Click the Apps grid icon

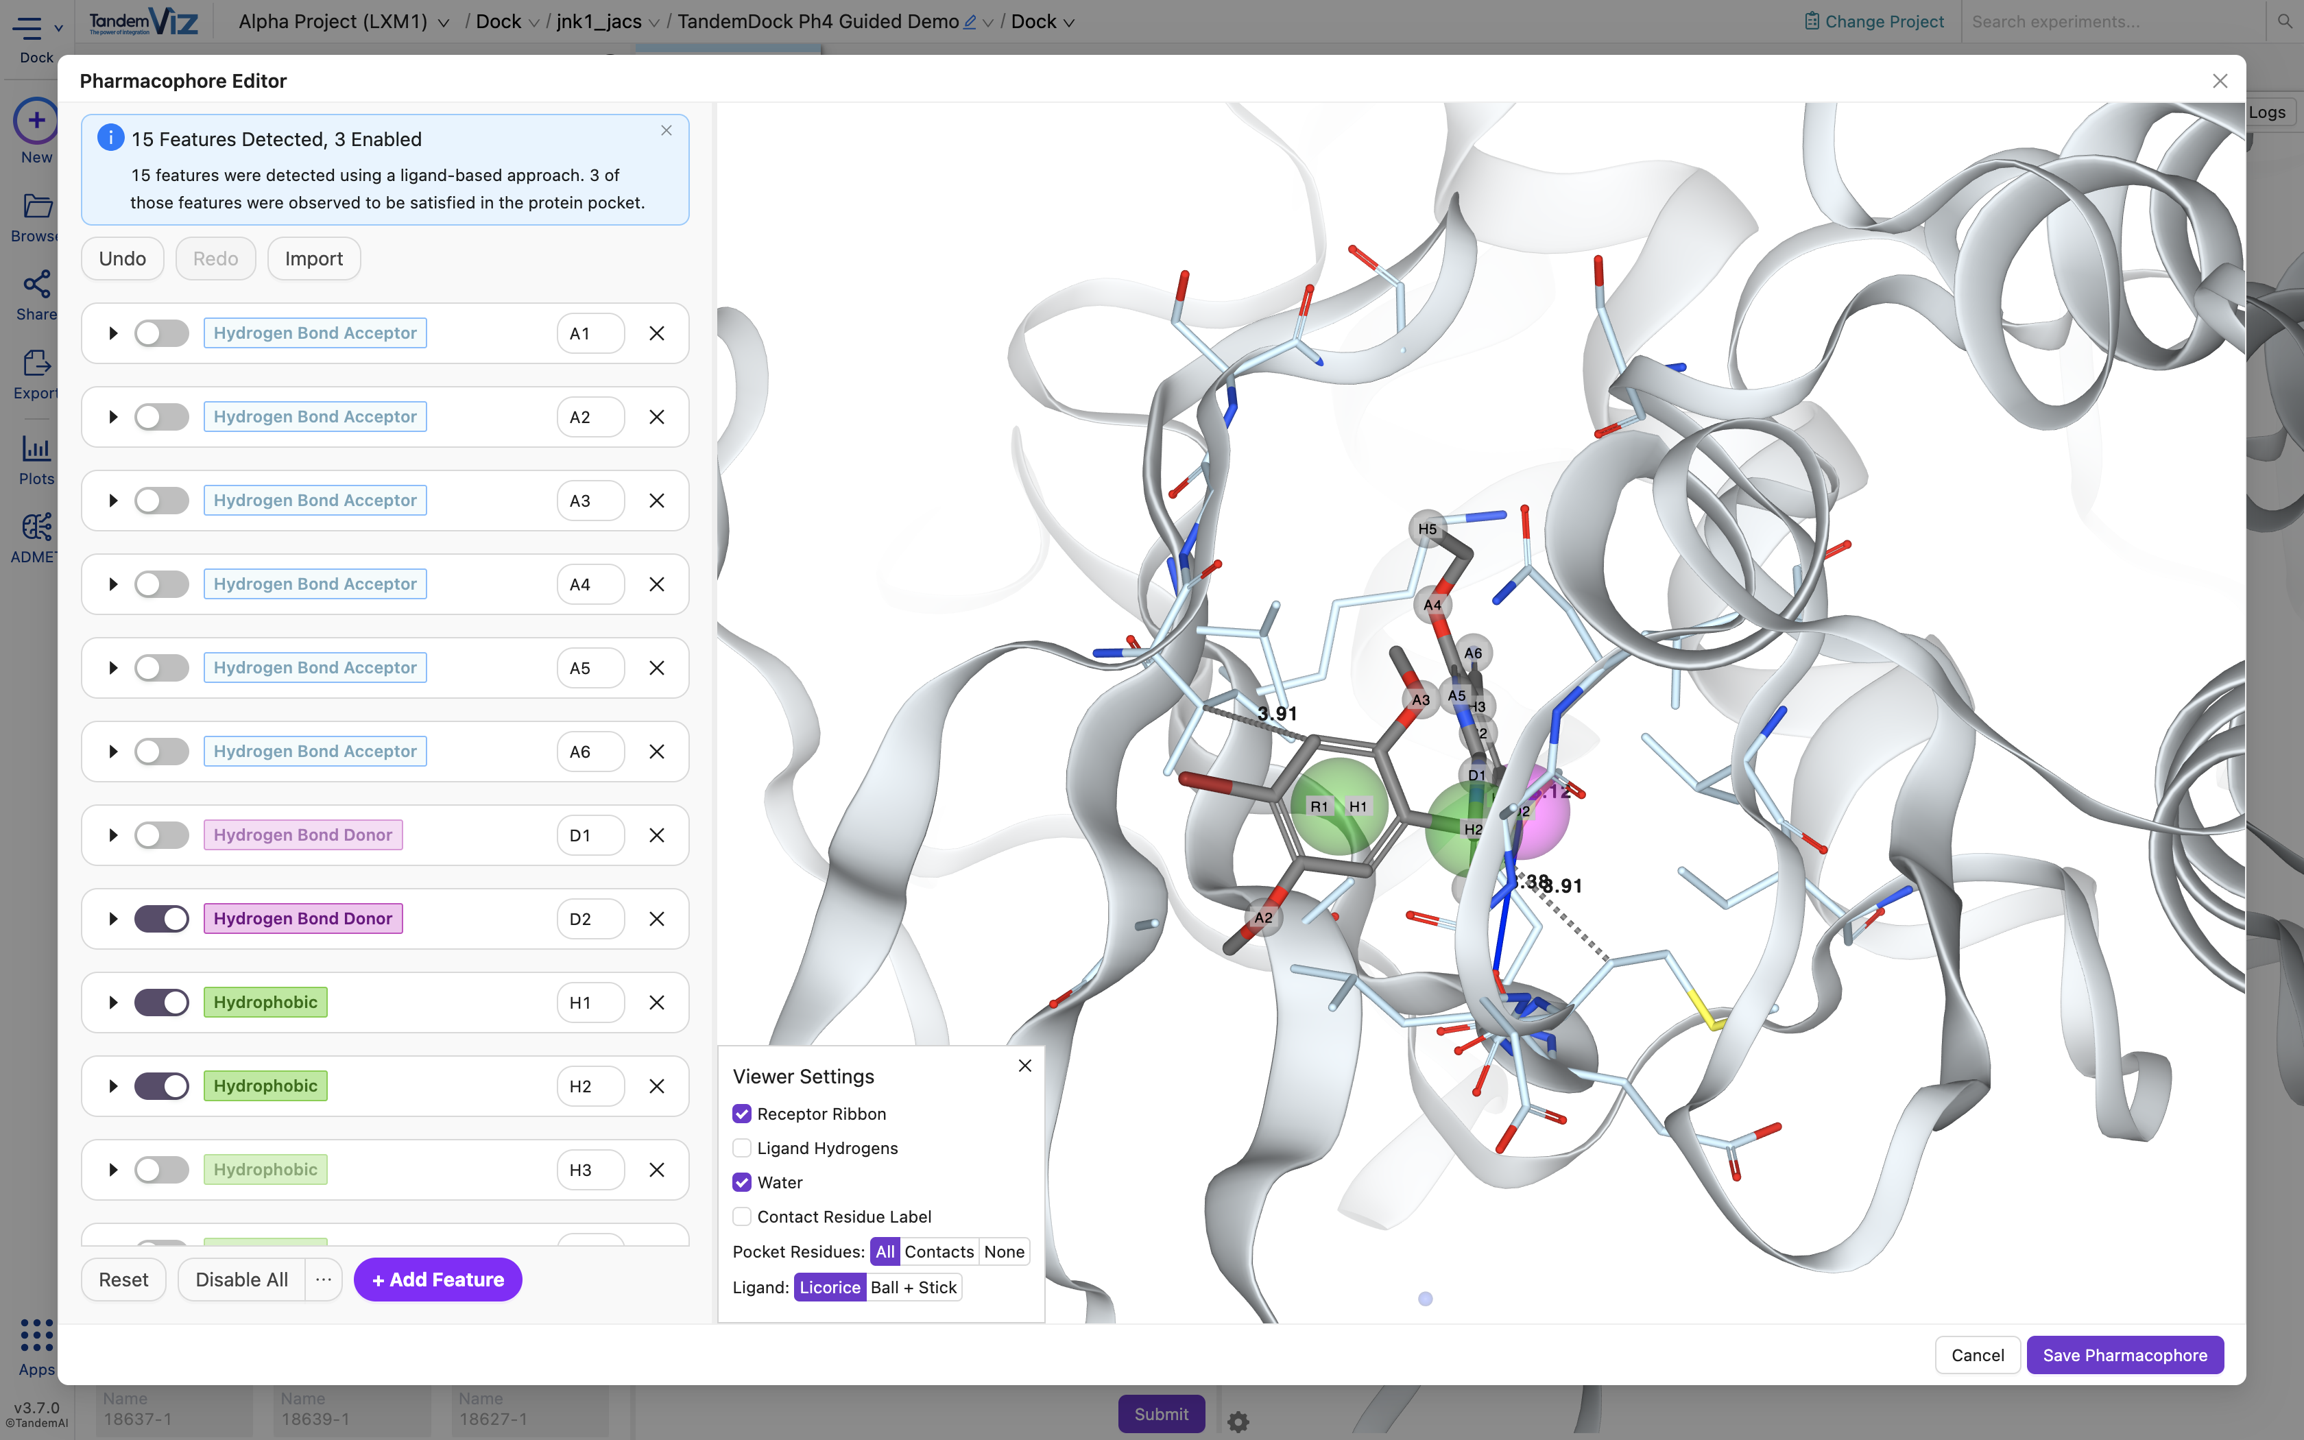tap(36, 1335)
